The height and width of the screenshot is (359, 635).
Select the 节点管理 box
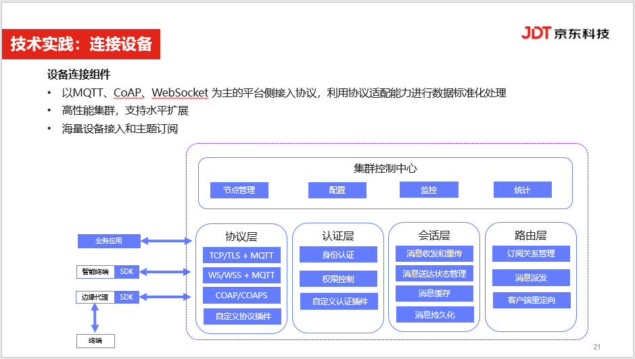coord(239,190)
